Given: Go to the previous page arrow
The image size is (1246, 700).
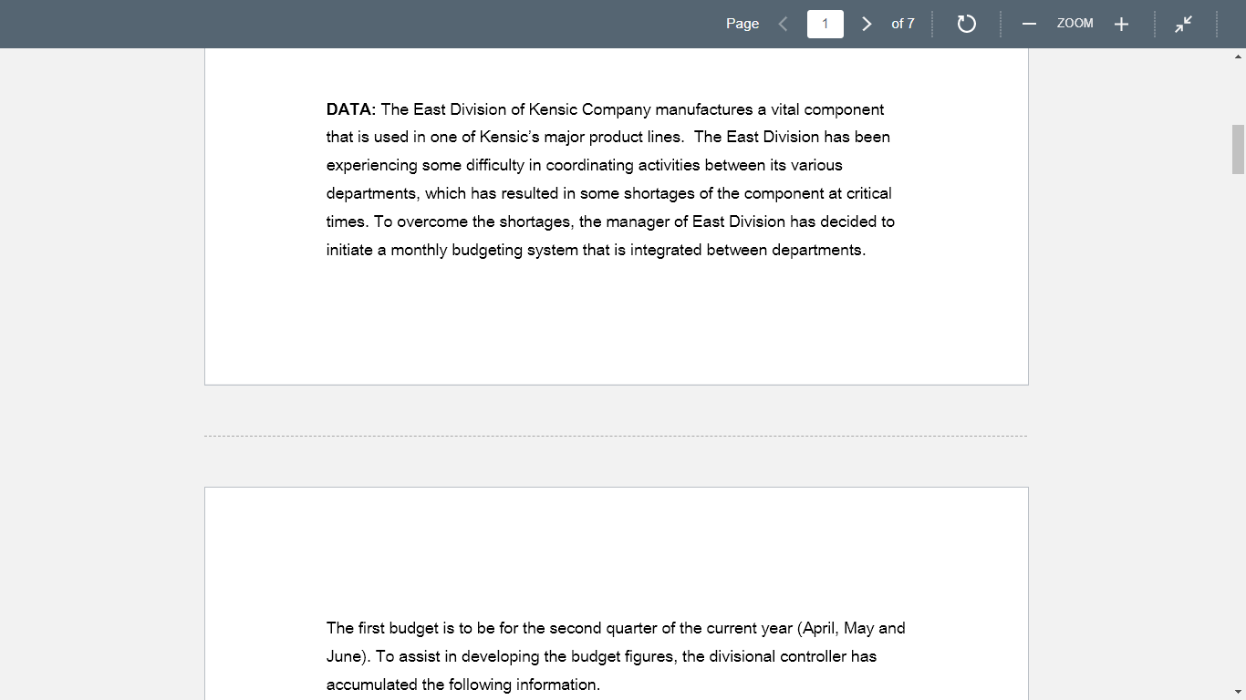Looking at the screenshot, I should pos(783,24).
